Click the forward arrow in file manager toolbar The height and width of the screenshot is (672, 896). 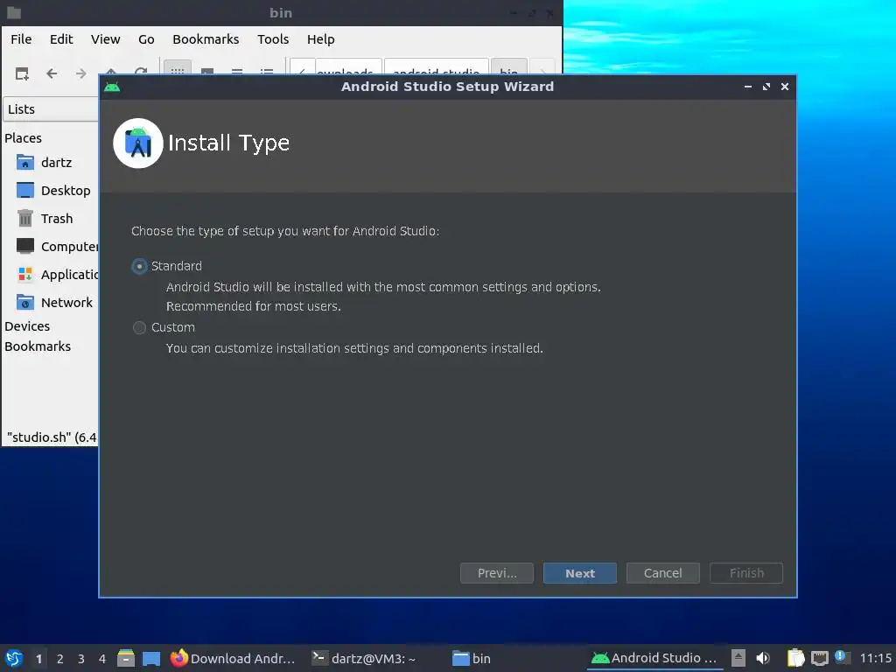(x=81, y=73)
